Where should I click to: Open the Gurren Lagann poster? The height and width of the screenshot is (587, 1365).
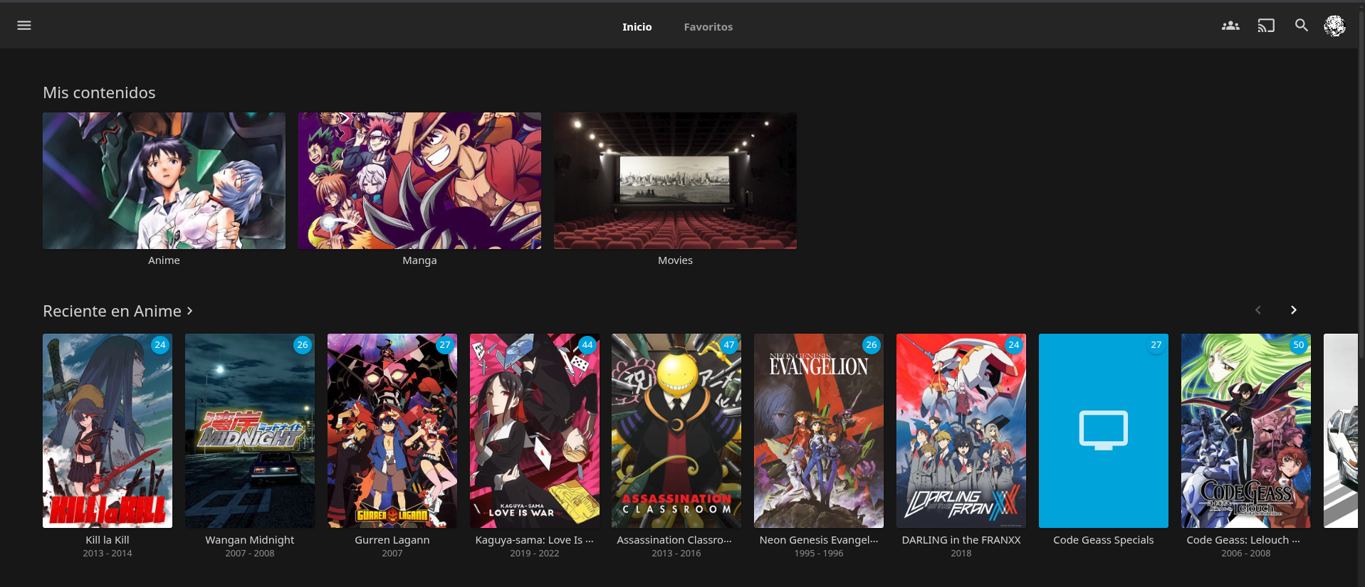pyautogui.click(x=392, y=431)
